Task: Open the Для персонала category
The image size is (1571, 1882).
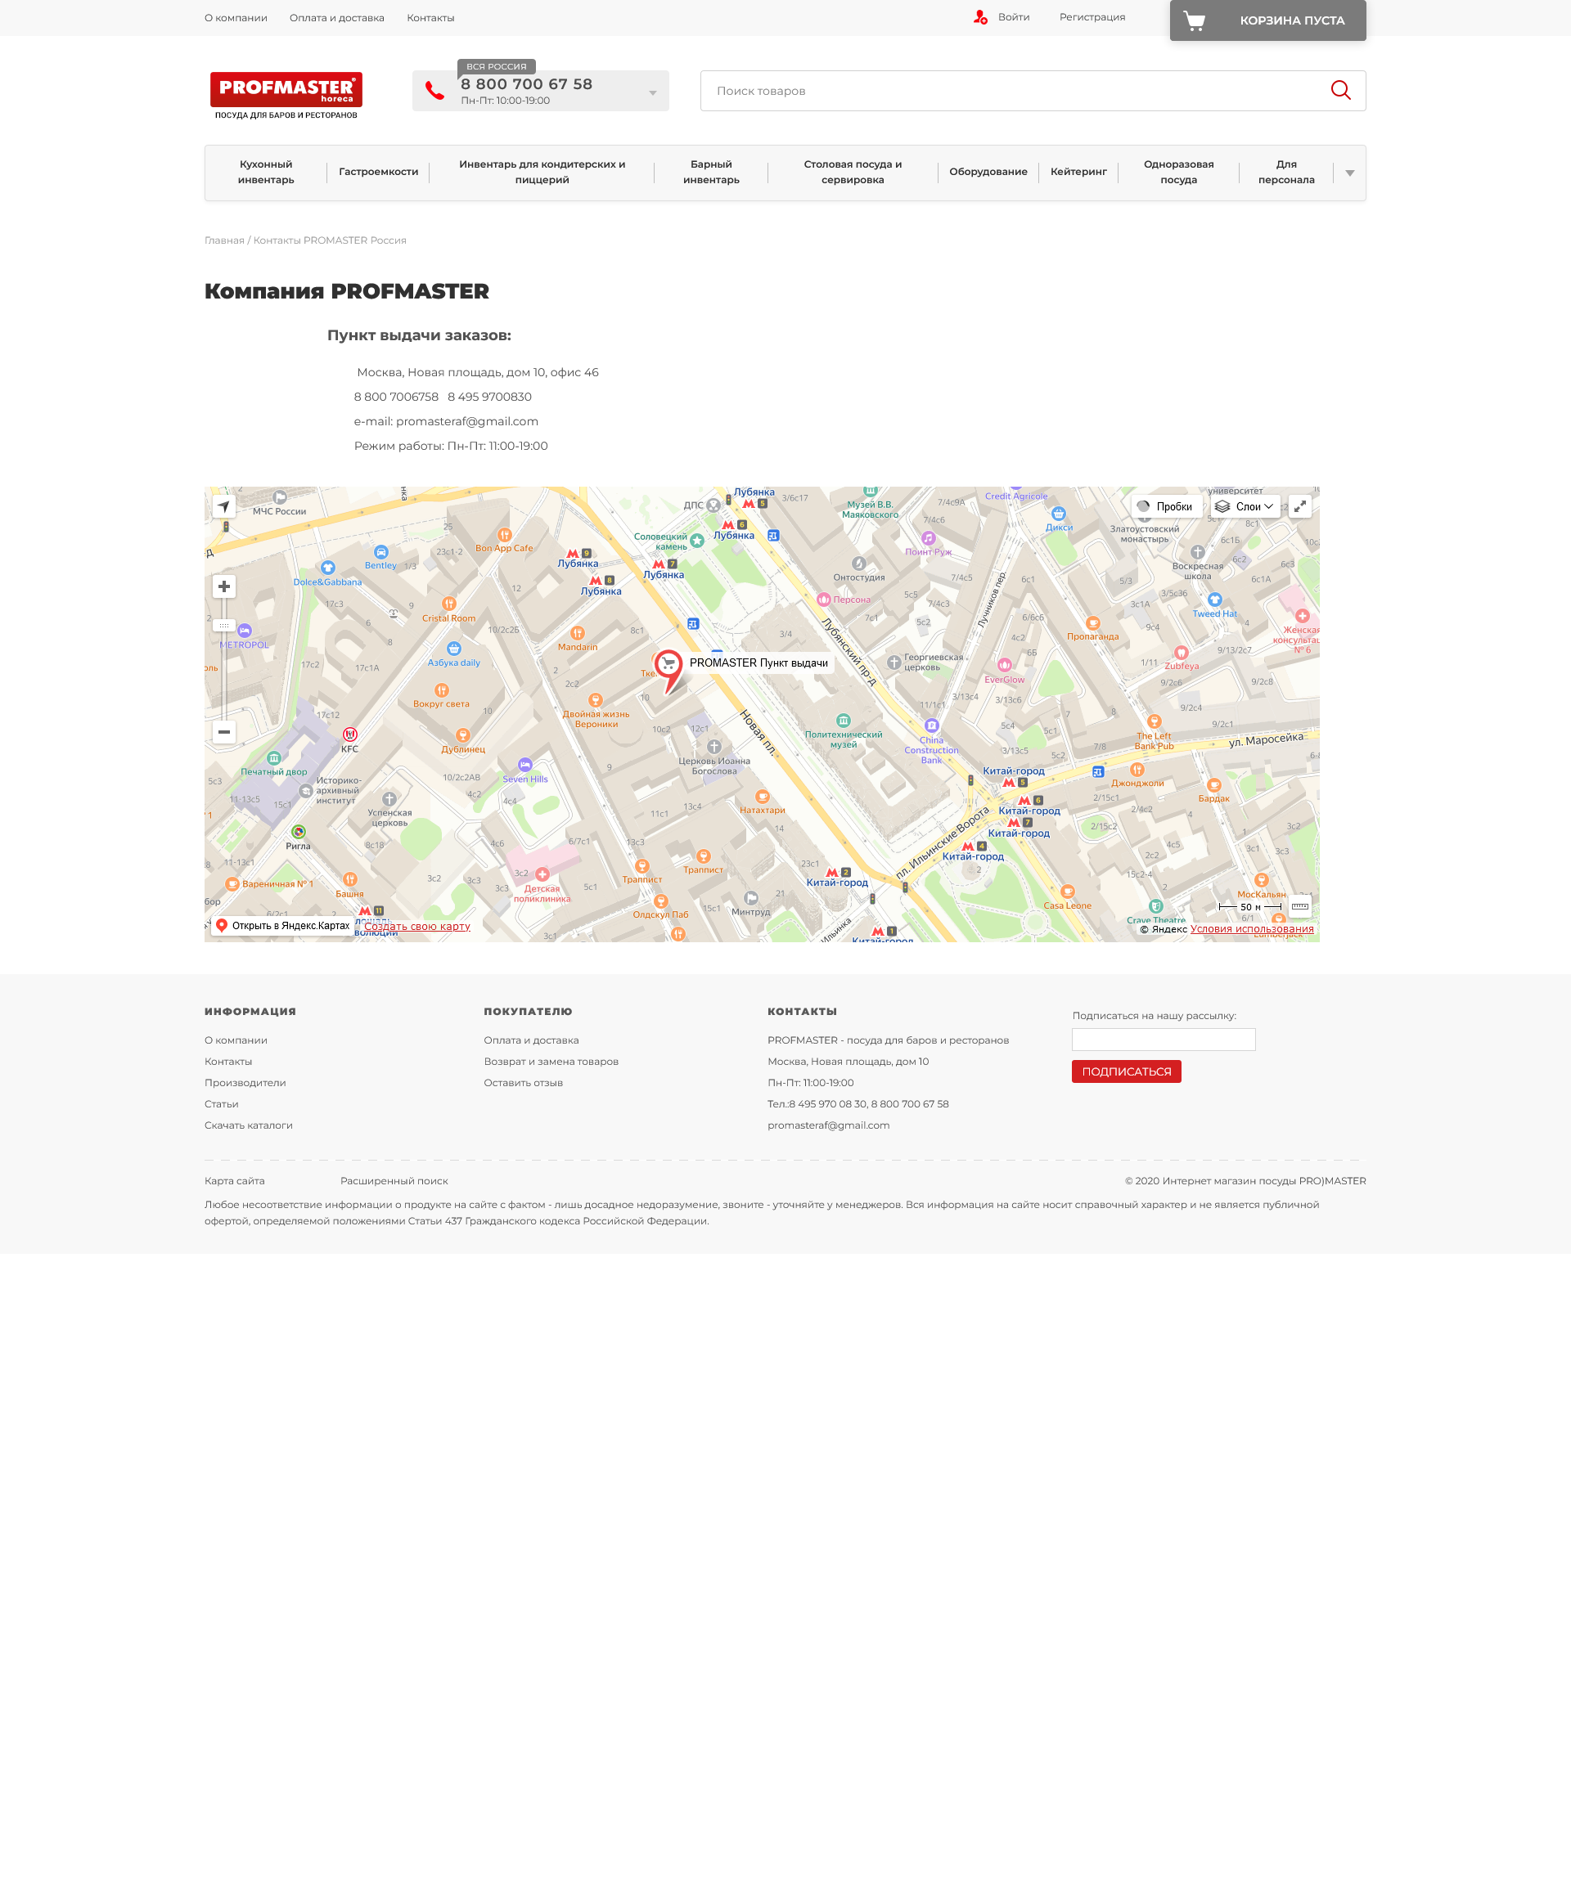Action: [1286, 172]
